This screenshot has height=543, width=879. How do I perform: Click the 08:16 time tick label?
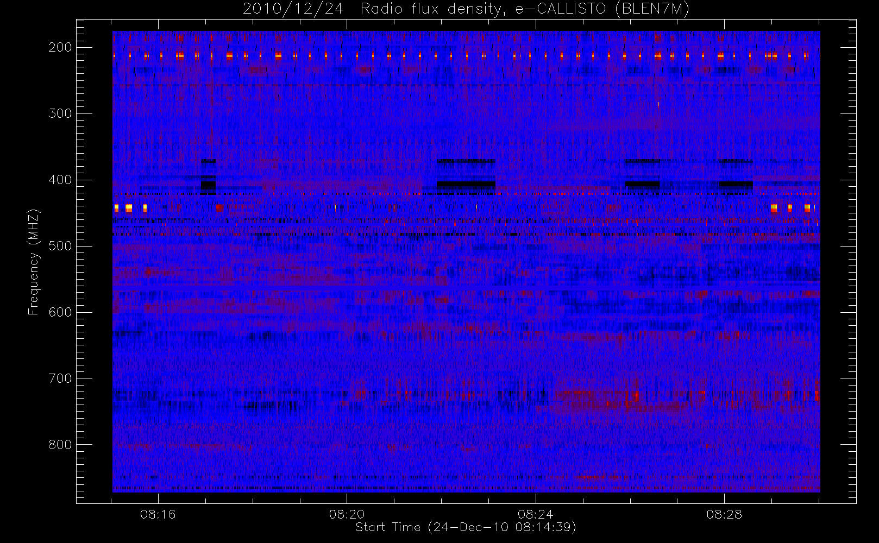(158, 514)
